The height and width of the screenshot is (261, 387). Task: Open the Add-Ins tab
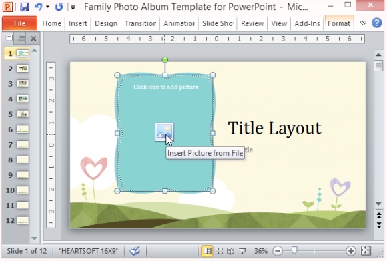[308, 23]
